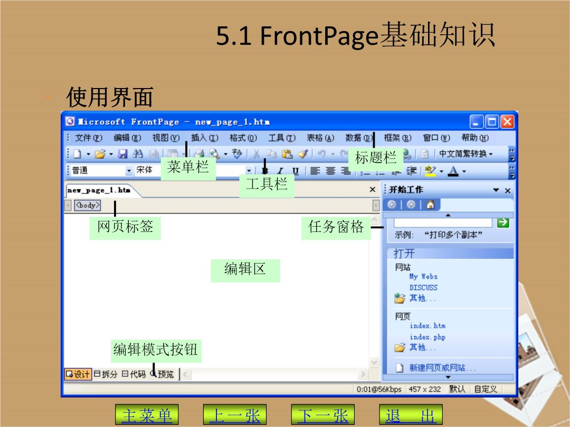Select the <body> tag in the tag selector
Screen dimensions: 570x427
(87, 206)
